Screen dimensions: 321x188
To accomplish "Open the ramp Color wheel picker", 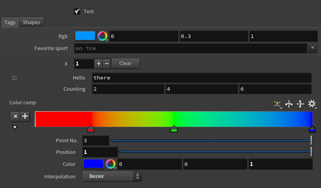I will (x=111, y=164).
